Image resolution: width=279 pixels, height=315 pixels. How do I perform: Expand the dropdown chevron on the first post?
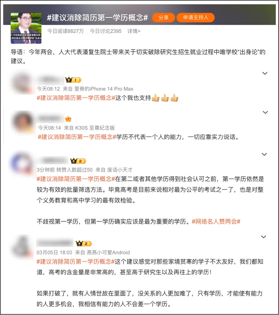pos(265,73)
